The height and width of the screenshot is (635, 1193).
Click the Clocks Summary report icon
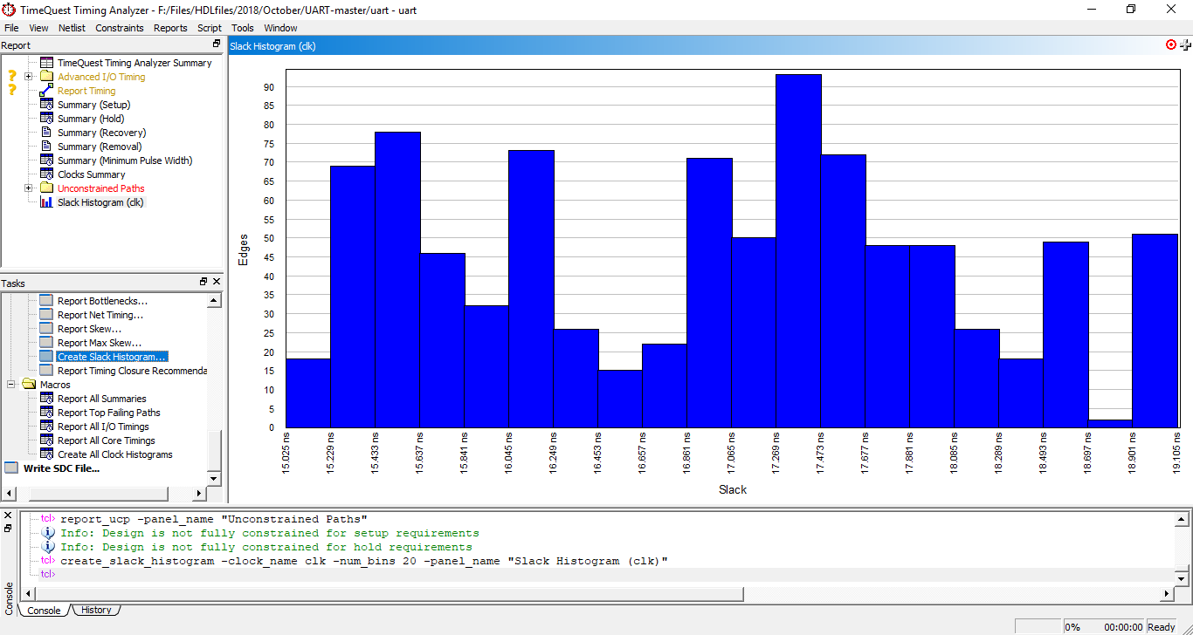click(47, 174)
